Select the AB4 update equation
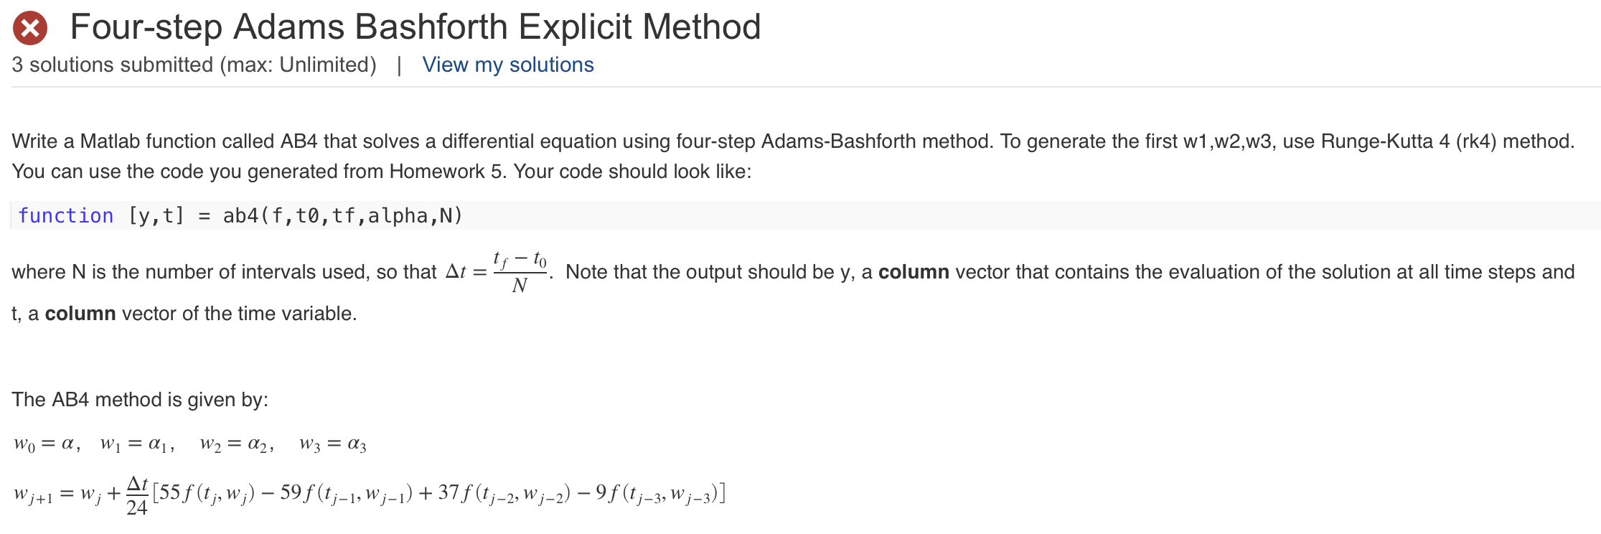 (x=370, y=492)
